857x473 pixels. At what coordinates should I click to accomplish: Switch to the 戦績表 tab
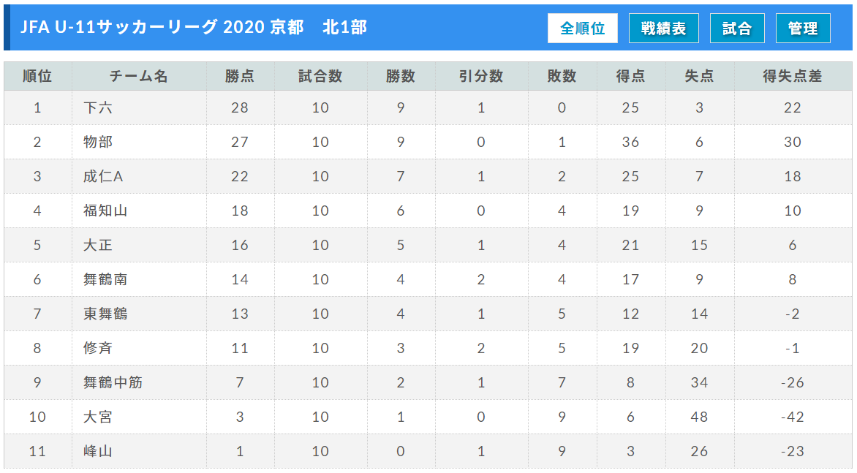point(663,29)
